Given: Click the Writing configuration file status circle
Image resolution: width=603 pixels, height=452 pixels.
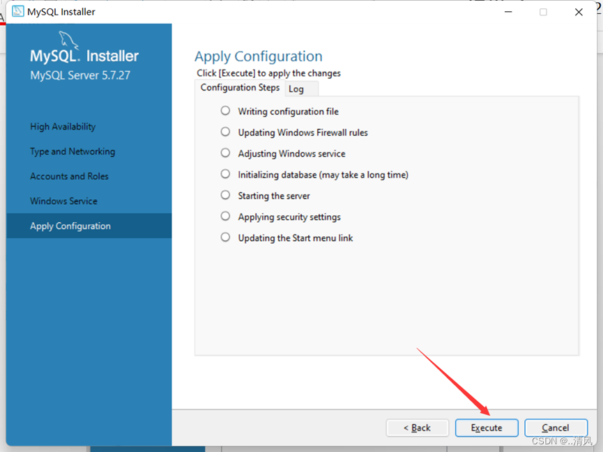Looking at the screenshot, I should coord(225,111).
